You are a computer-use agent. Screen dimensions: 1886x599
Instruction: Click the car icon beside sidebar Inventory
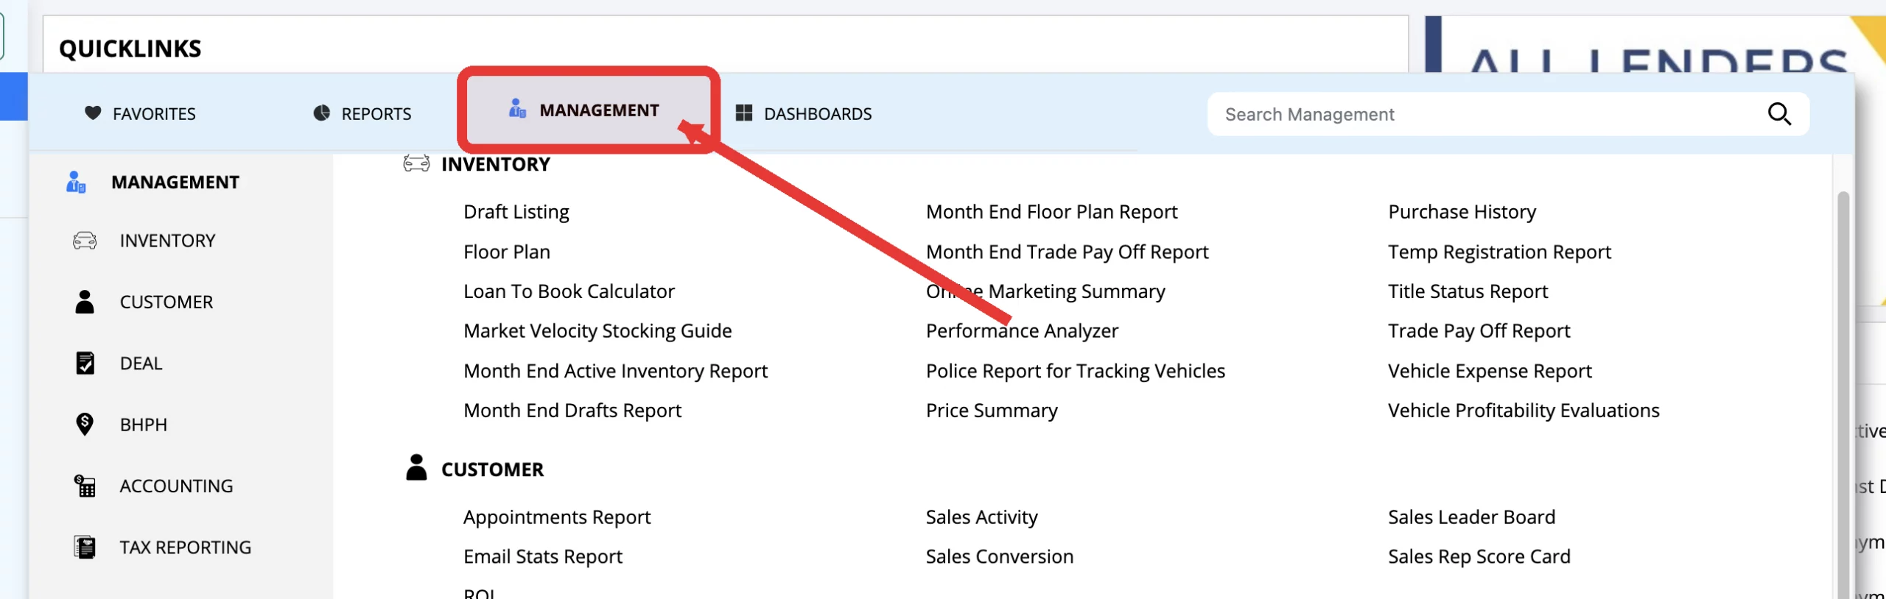(85, 241)
